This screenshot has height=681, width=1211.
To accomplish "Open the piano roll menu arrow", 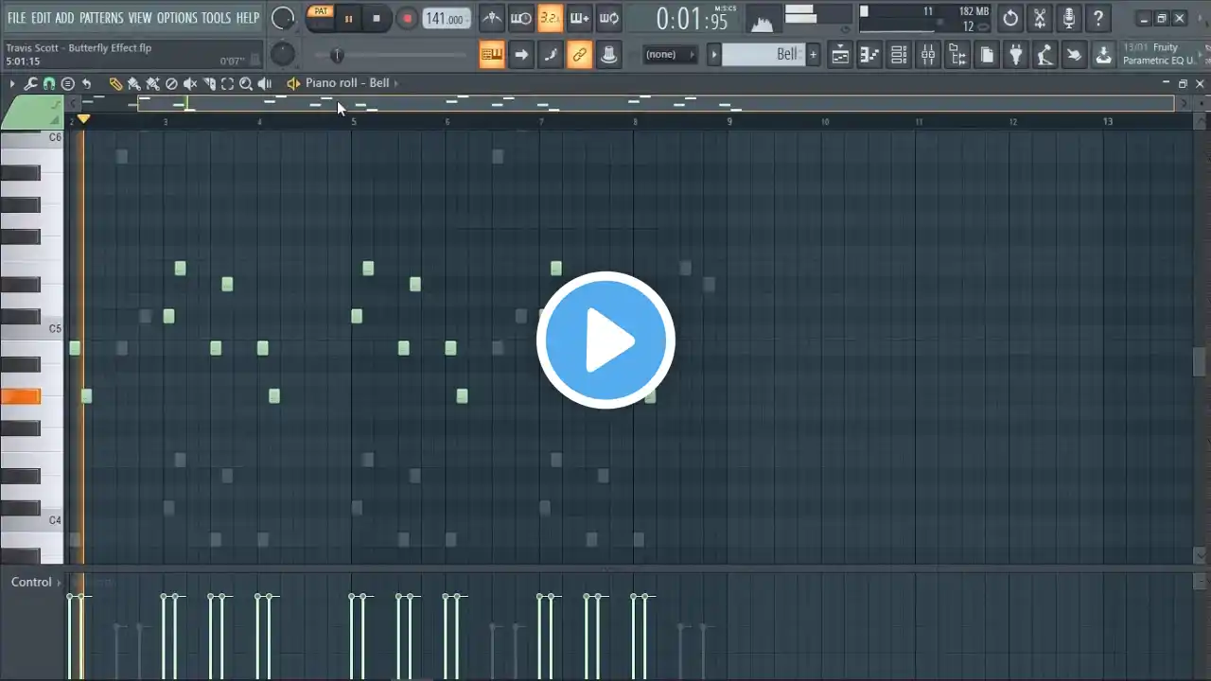I will (x=12, y=83).
